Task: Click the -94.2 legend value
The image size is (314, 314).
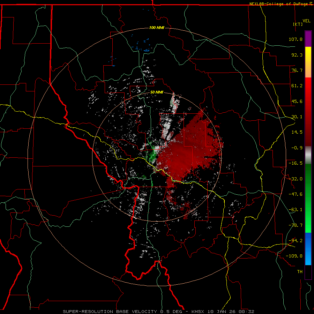Action: pos(296,241)
